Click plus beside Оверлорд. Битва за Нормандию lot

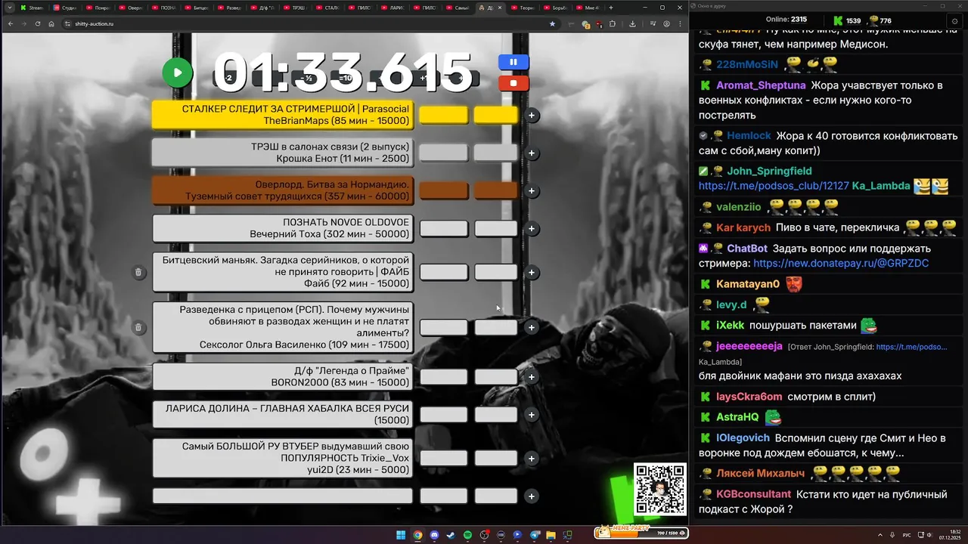[x=532, y=191]
